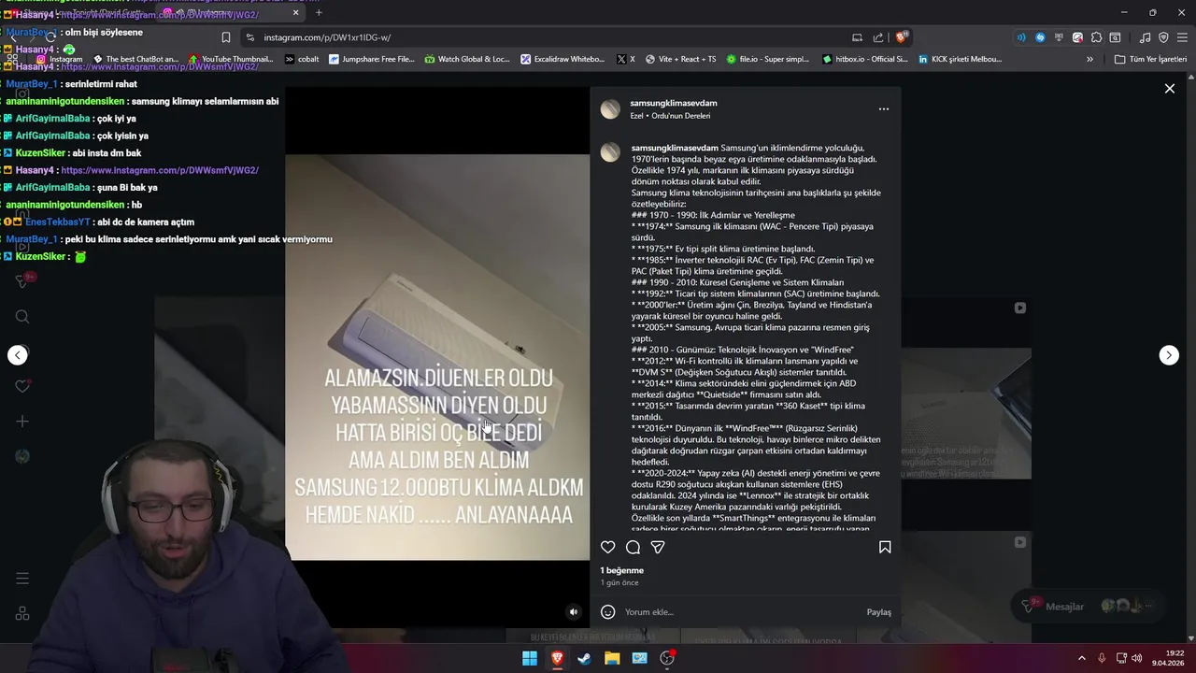
Task: Open the 'YouTube Thumbnail...' bookmark
Action: point(231,59)
